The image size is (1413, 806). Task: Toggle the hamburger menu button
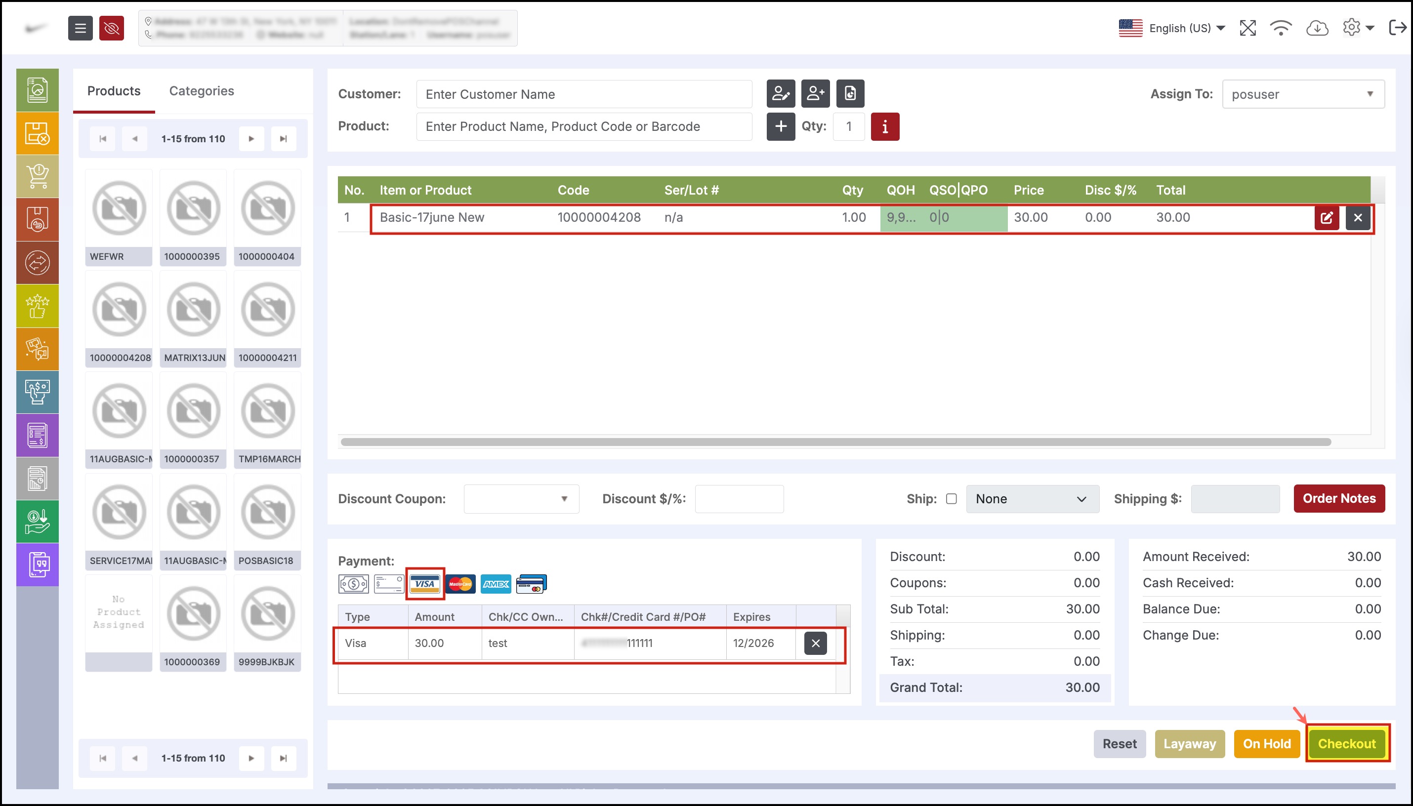pyautogui.click(x=80, y=28)
